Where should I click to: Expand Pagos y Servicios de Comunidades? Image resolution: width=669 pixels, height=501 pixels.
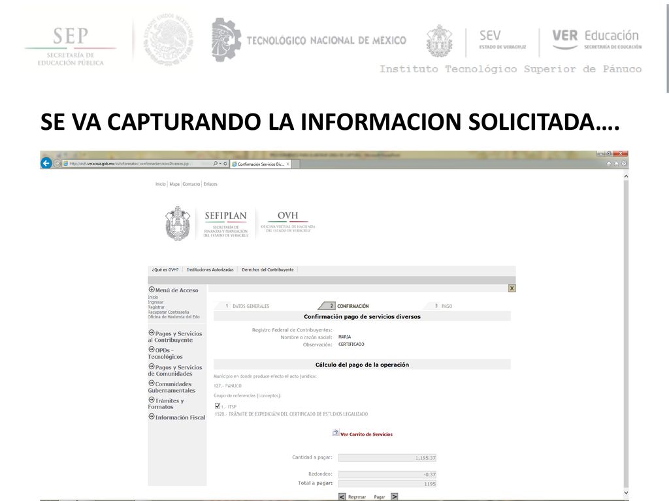175,371
